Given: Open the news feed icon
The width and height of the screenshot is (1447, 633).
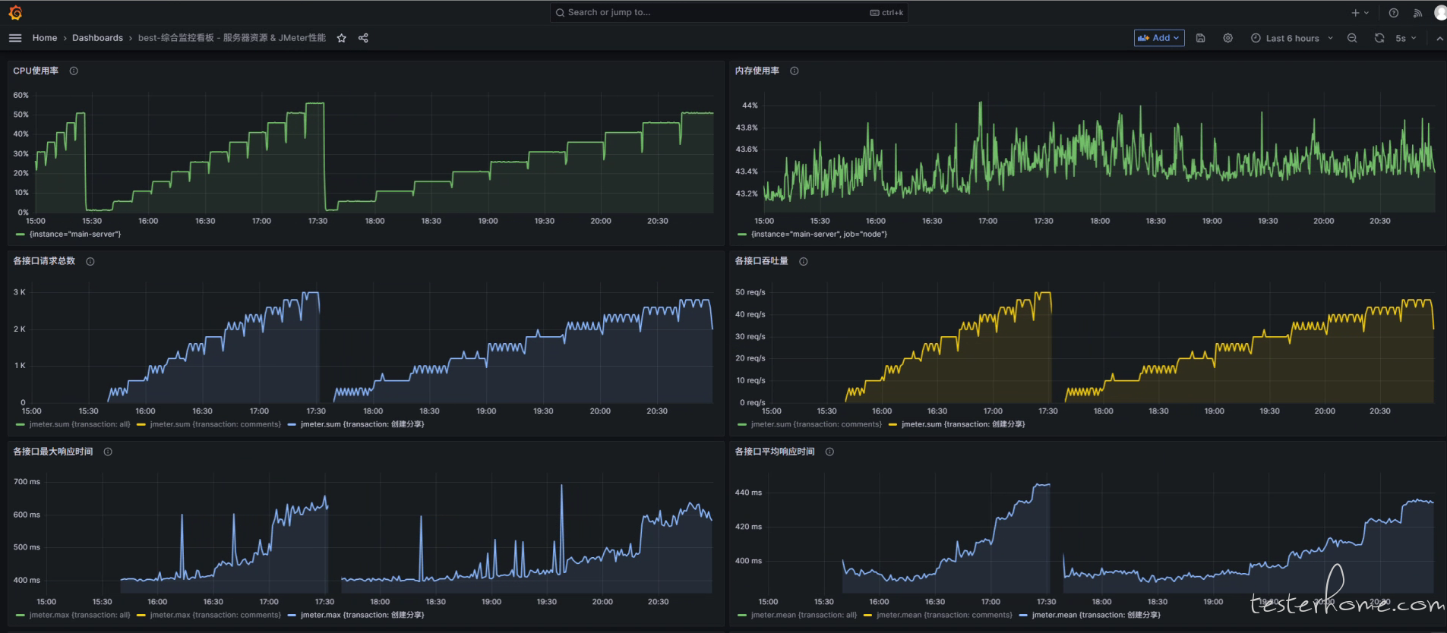Looking at the screenshot, I should (1417, 13).
